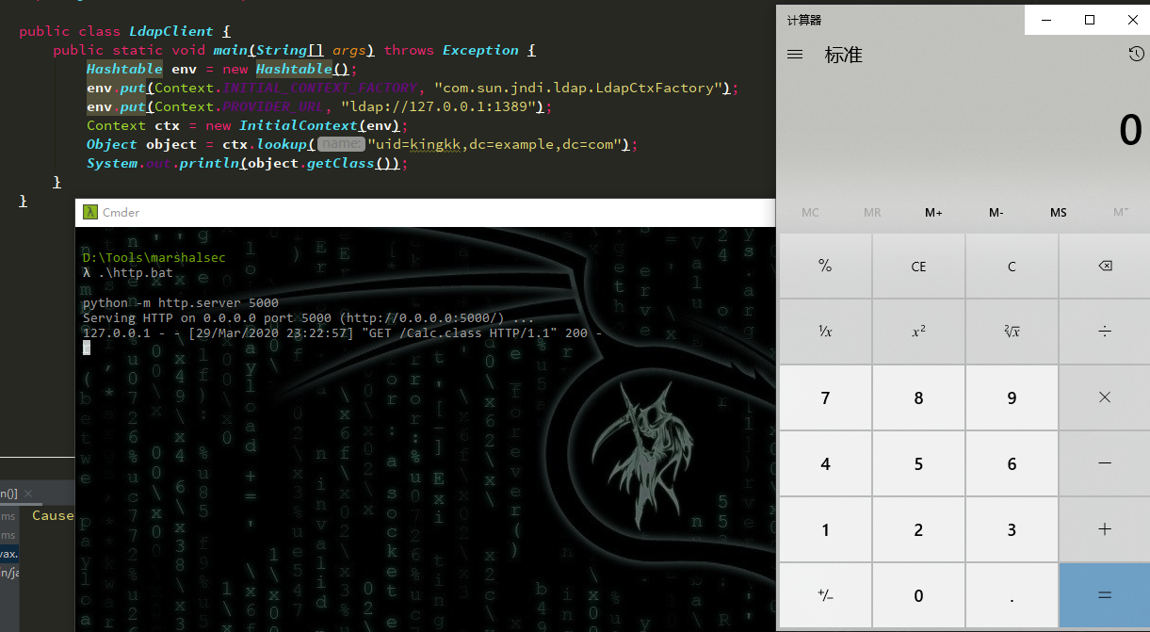Click digit 5 on Calculator
The width and height of the screenshot is (1150, 632).
pos(918,463)
